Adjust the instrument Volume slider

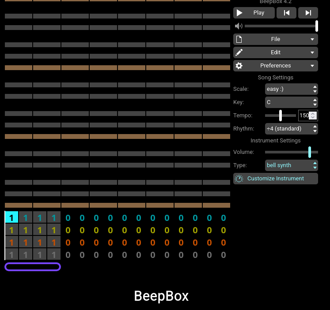[x=291, y=152]
